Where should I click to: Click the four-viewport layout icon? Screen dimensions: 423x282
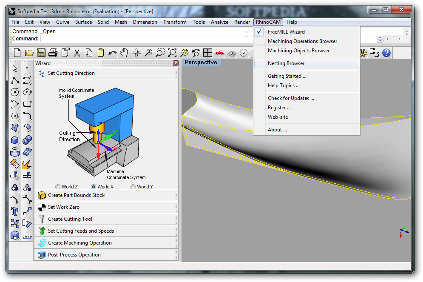(208, 53)
